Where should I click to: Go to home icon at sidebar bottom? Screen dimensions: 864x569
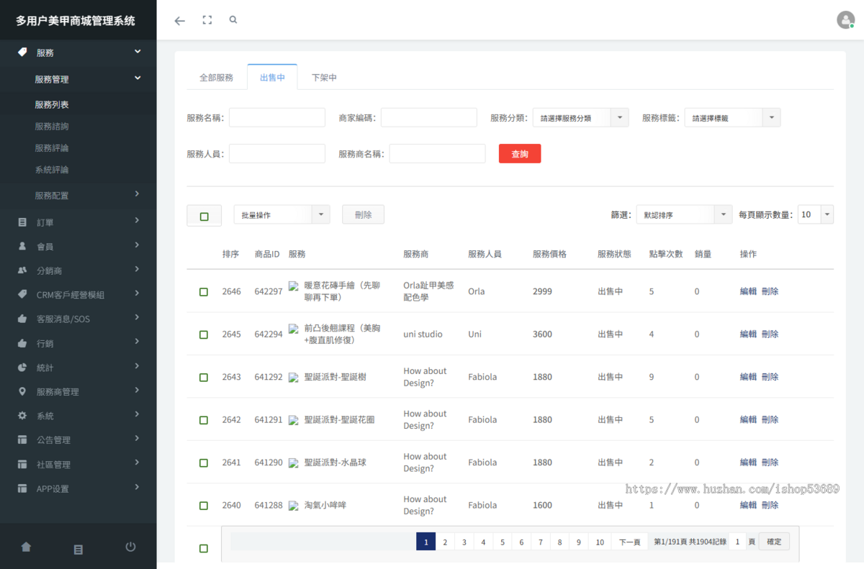point(26,547)
